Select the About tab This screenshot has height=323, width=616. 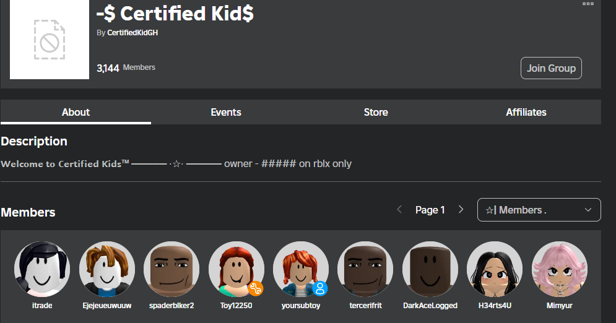tap(76, 112)
